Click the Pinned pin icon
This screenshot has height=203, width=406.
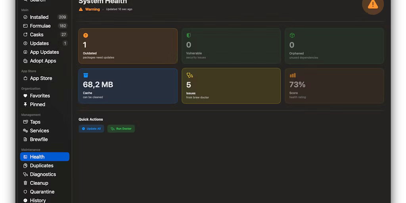click(x=25, y=104)
